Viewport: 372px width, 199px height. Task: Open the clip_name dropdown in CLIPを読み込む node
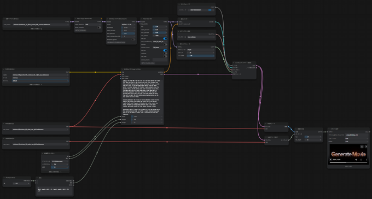coord(40,75)
